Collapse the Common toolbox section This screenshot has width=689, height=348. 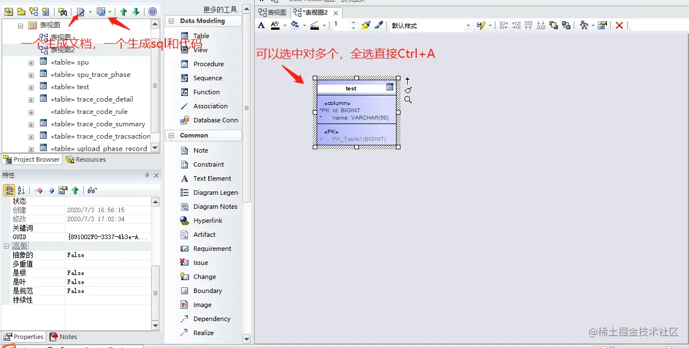coord(171,135)
